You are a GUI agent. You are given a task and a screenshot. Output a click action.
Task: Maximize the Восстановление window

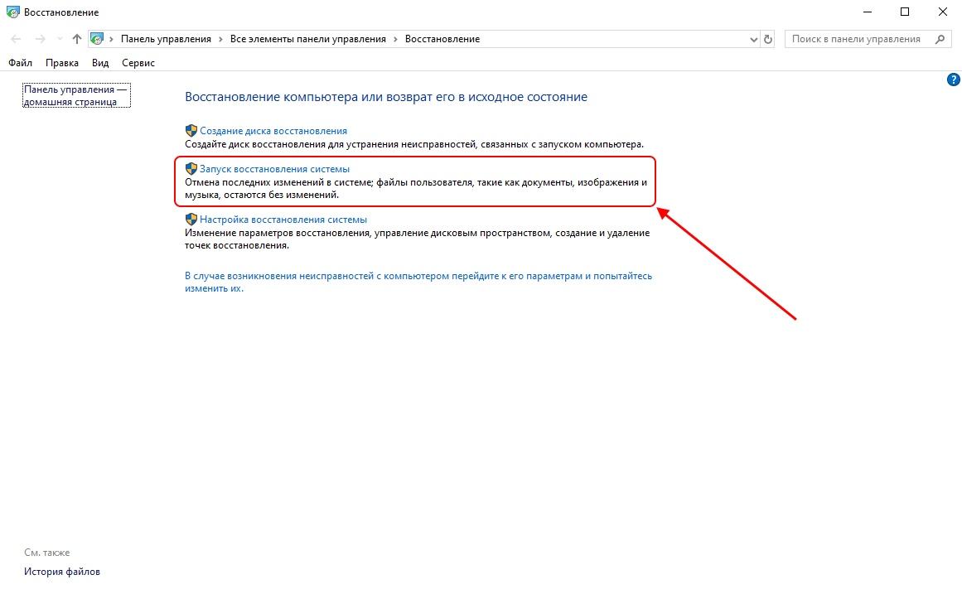[904, 12]
